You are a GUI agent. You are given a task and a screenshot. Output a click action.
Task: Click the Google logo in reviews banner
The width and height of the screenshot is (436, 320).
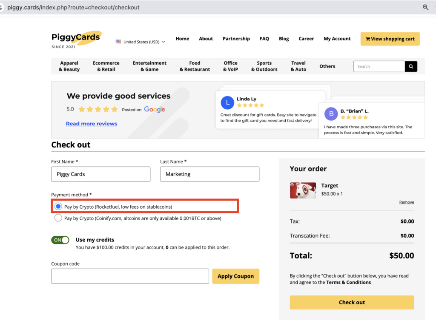click(155, 109)
